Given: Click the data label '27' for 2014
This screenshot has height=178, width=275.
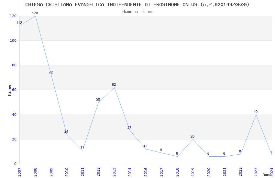Looking at the screenshot, I should 129,128.
